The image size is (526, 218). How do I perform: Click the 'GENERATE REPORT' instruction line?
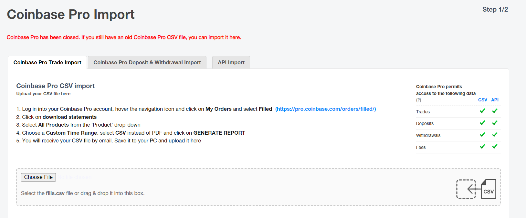[x=131, y=133]
